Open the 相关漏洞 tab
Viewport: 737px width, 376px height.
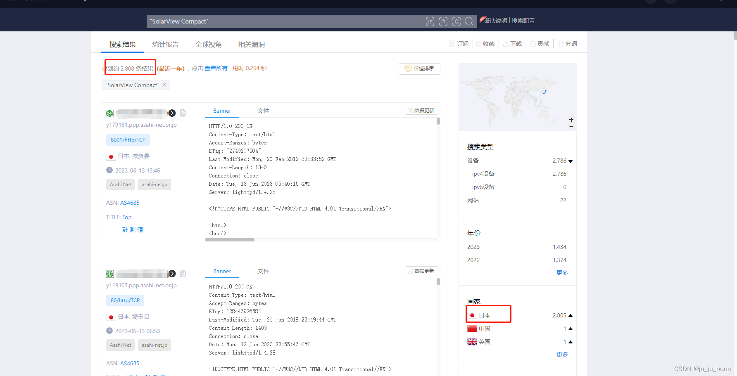tap(252, 44)
